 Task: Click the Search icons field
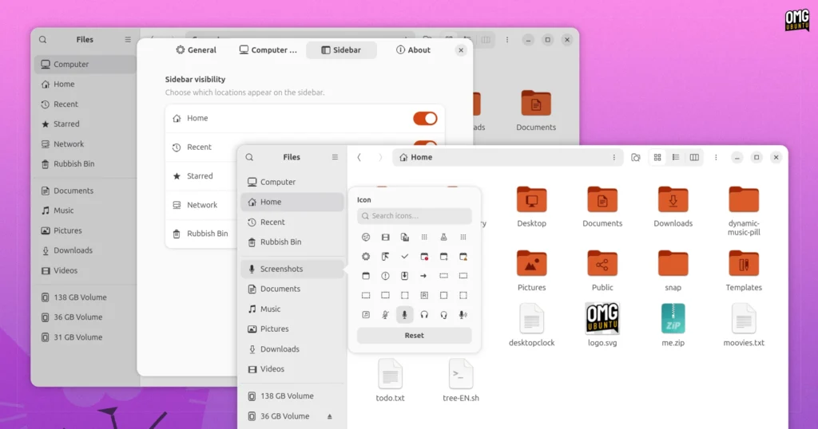tap(415, 215)
